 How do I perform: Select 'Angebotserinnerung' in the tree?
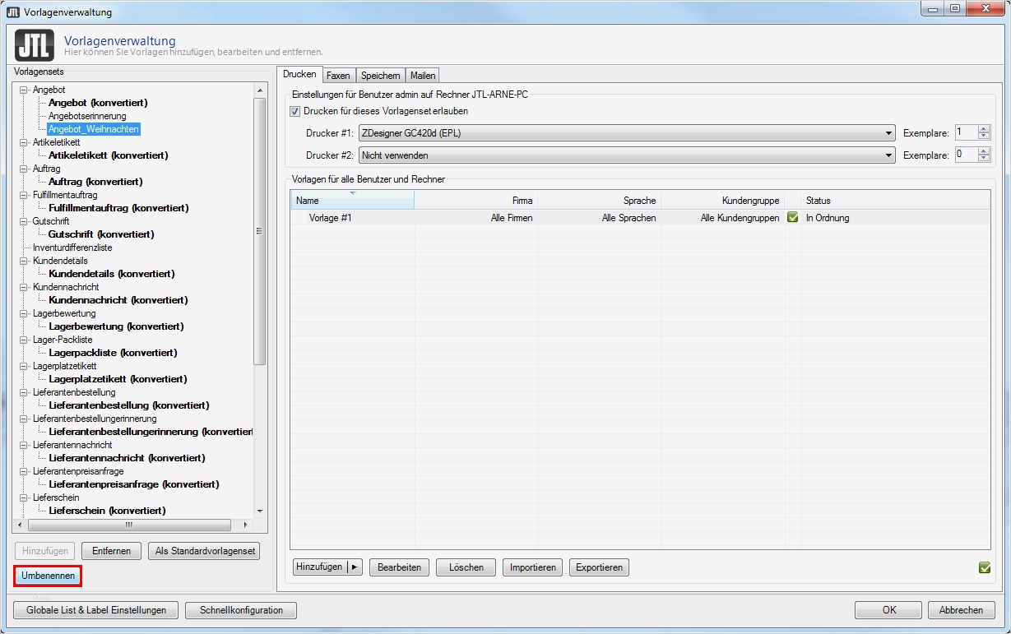point(87,116)
